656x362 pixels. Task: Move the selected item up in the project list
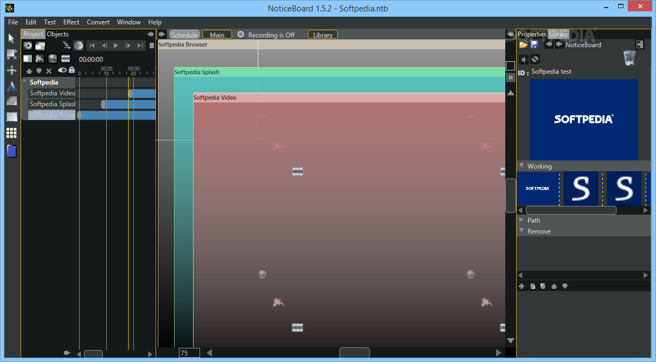[x=29, y=71]
